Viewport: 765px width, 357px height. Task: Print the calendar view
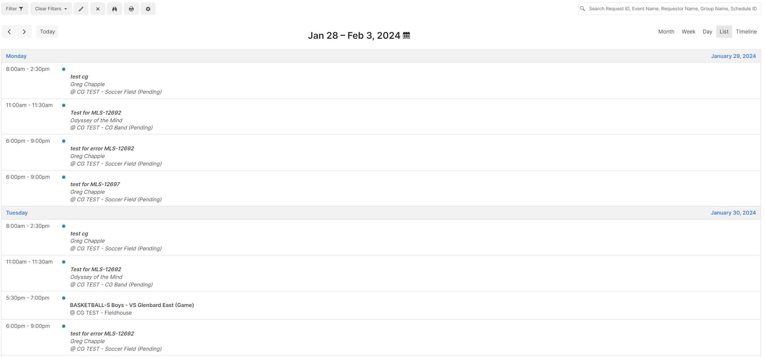131,9
